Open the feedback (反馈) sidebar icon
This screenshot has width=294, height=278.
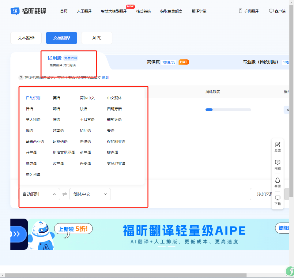[277, 145]
